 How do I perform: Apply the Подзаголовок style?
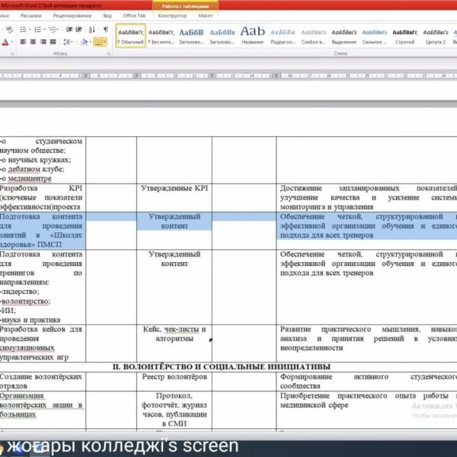tap(283, 36)
